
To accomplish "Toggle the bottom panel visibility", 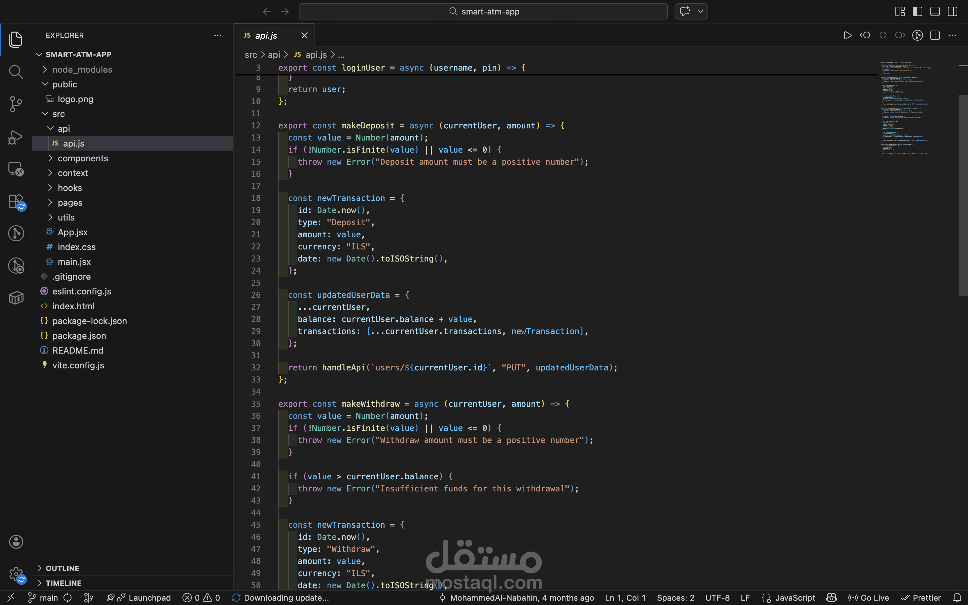I will click(935, 12).
